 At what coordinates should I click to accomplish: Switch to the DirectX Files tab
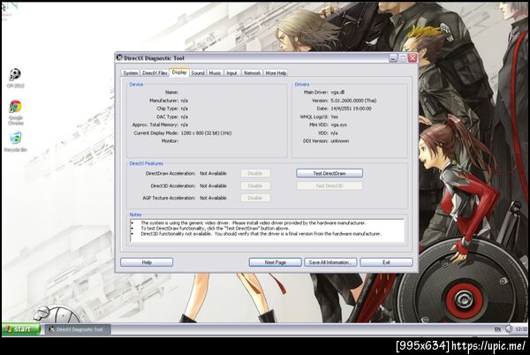click(155, 73)
